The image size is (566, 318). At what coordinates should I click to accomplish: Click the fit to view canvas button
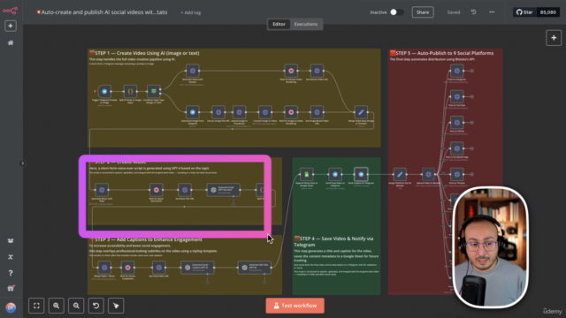coord(36,306)
